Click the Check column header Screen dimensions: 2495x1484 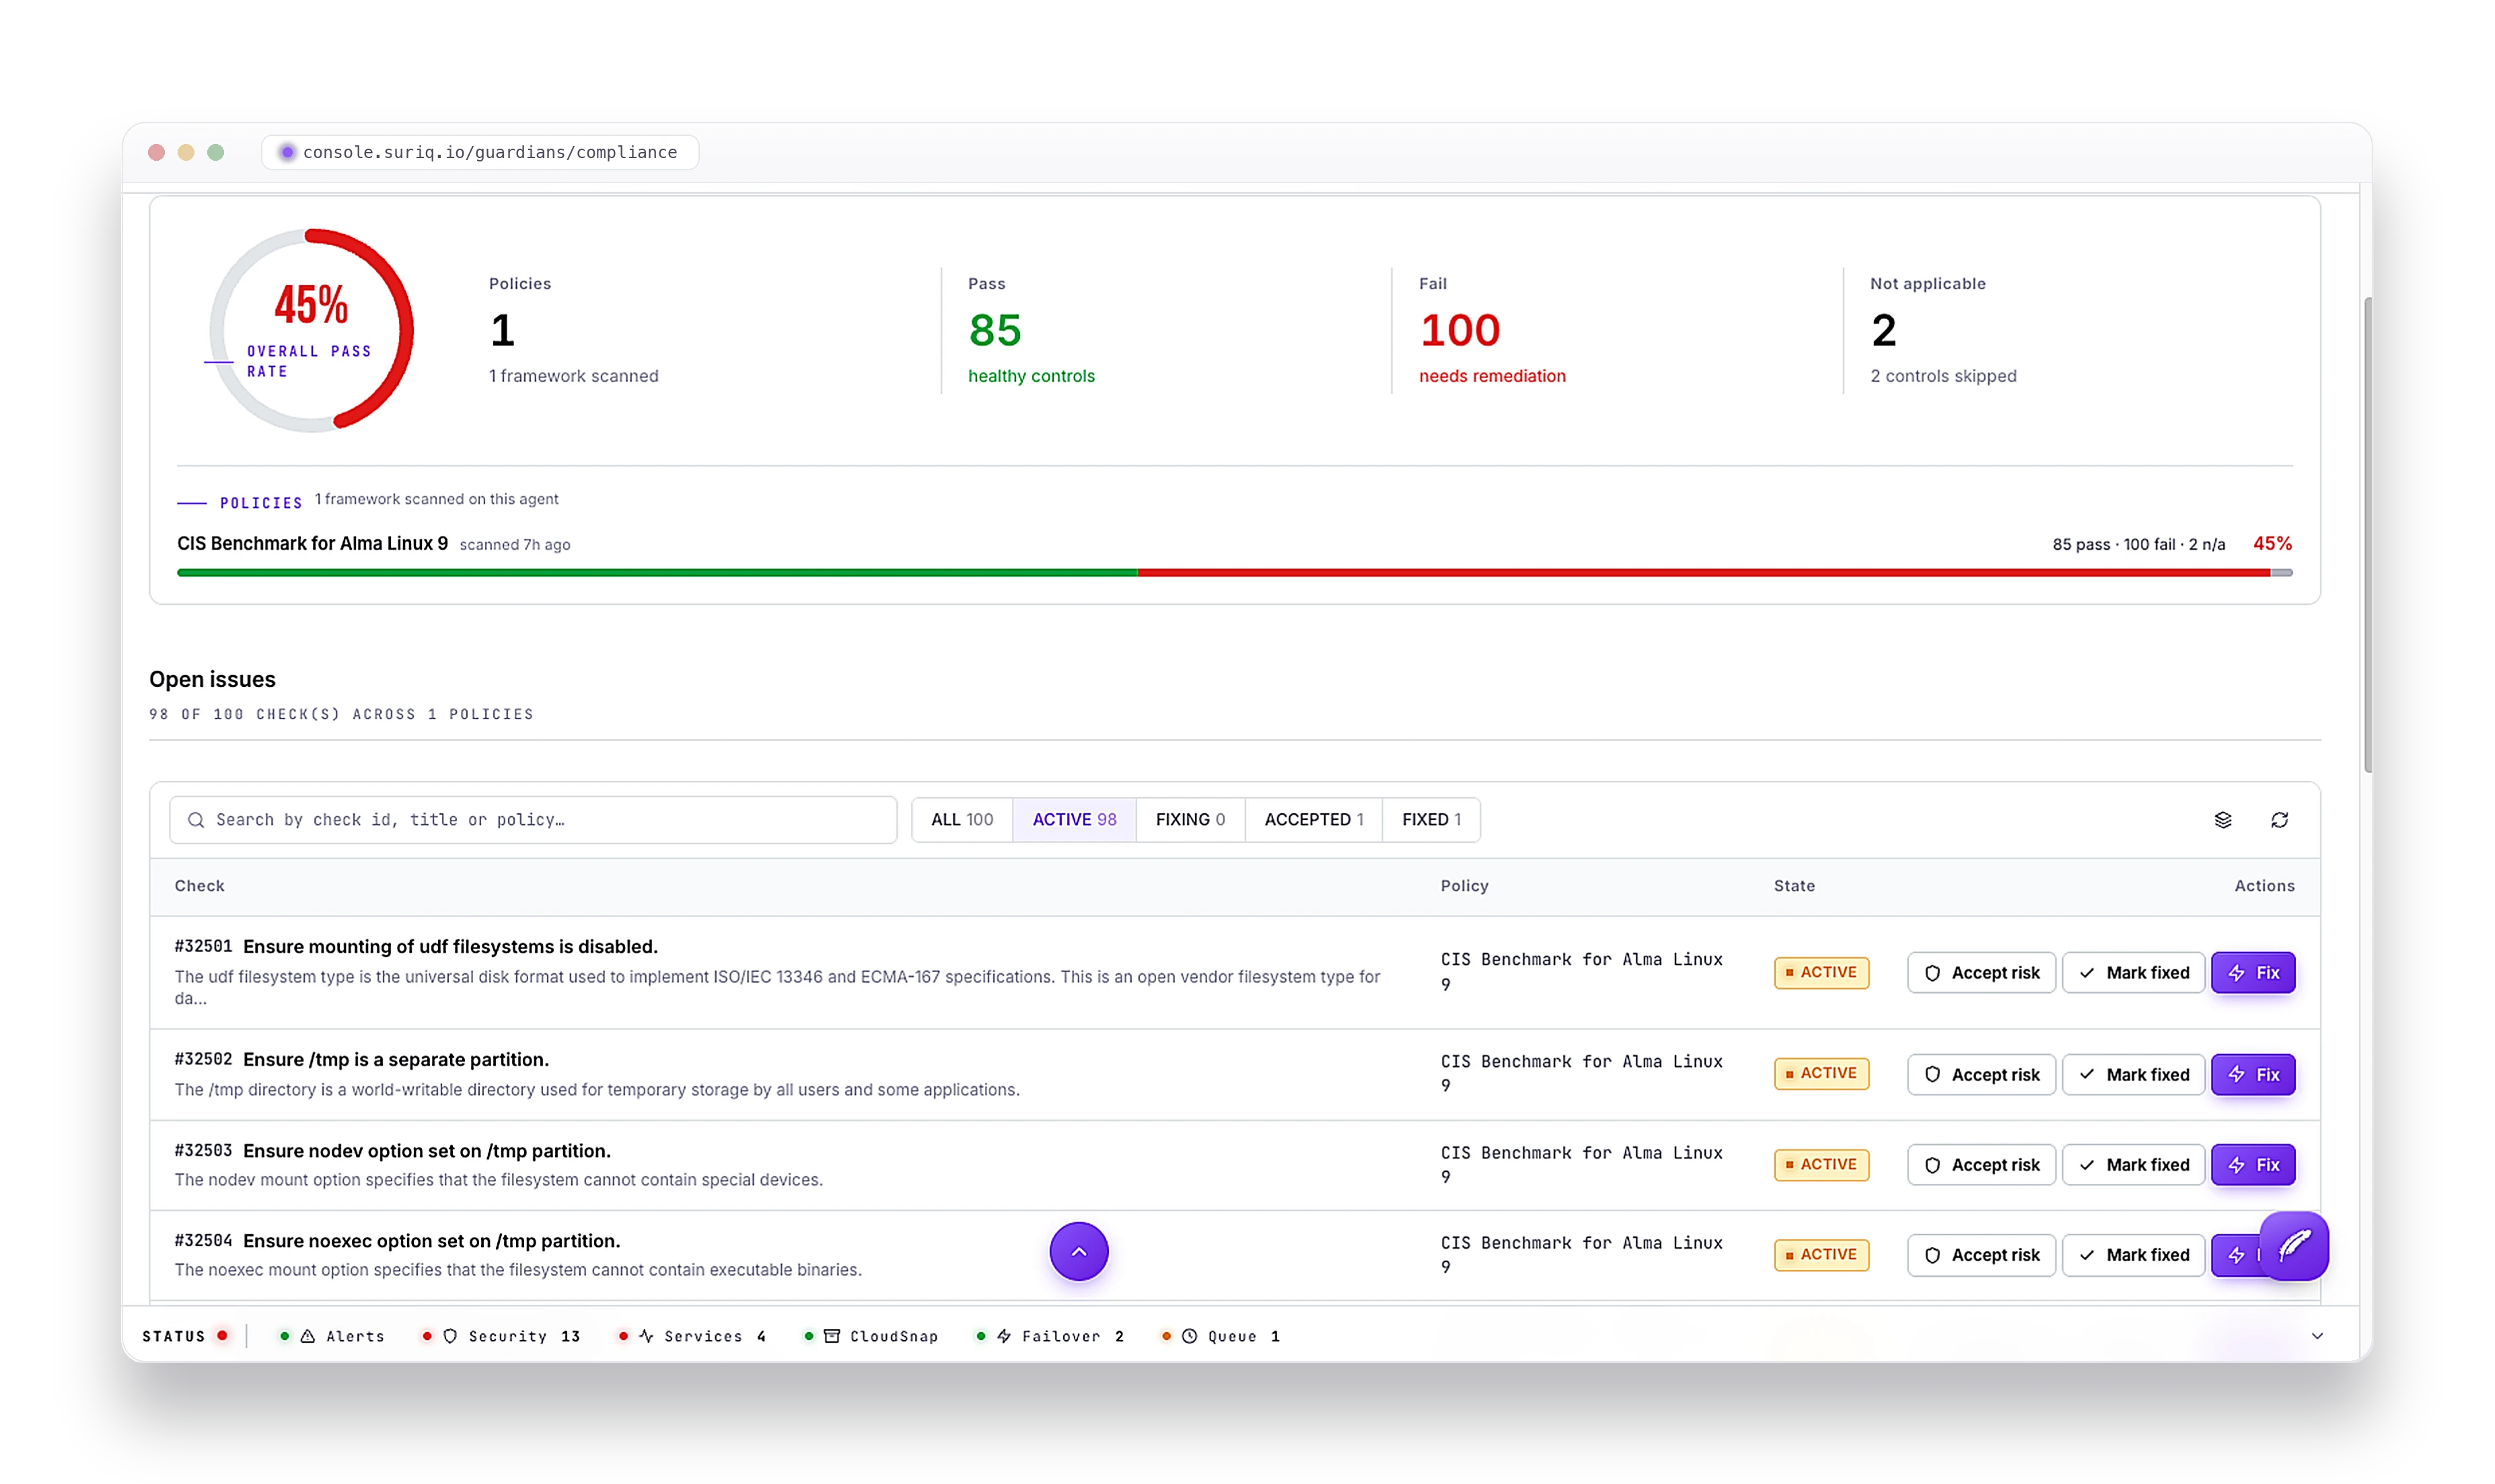[199, 886]
